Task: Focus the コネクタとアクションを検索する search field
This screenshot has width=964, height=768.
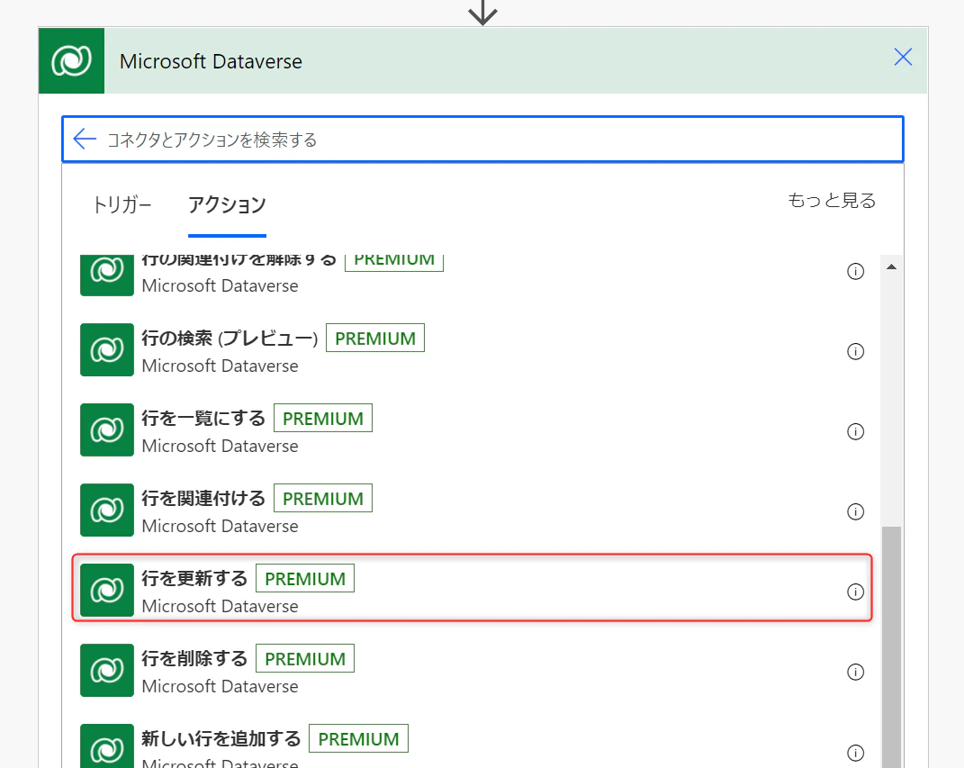Action: pos(482,139)
